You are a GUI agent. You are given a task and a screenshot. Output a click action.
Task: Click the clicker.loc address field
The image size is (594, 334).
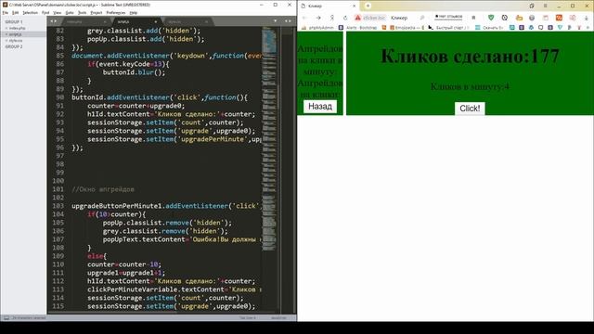click(x=374, y=18)
